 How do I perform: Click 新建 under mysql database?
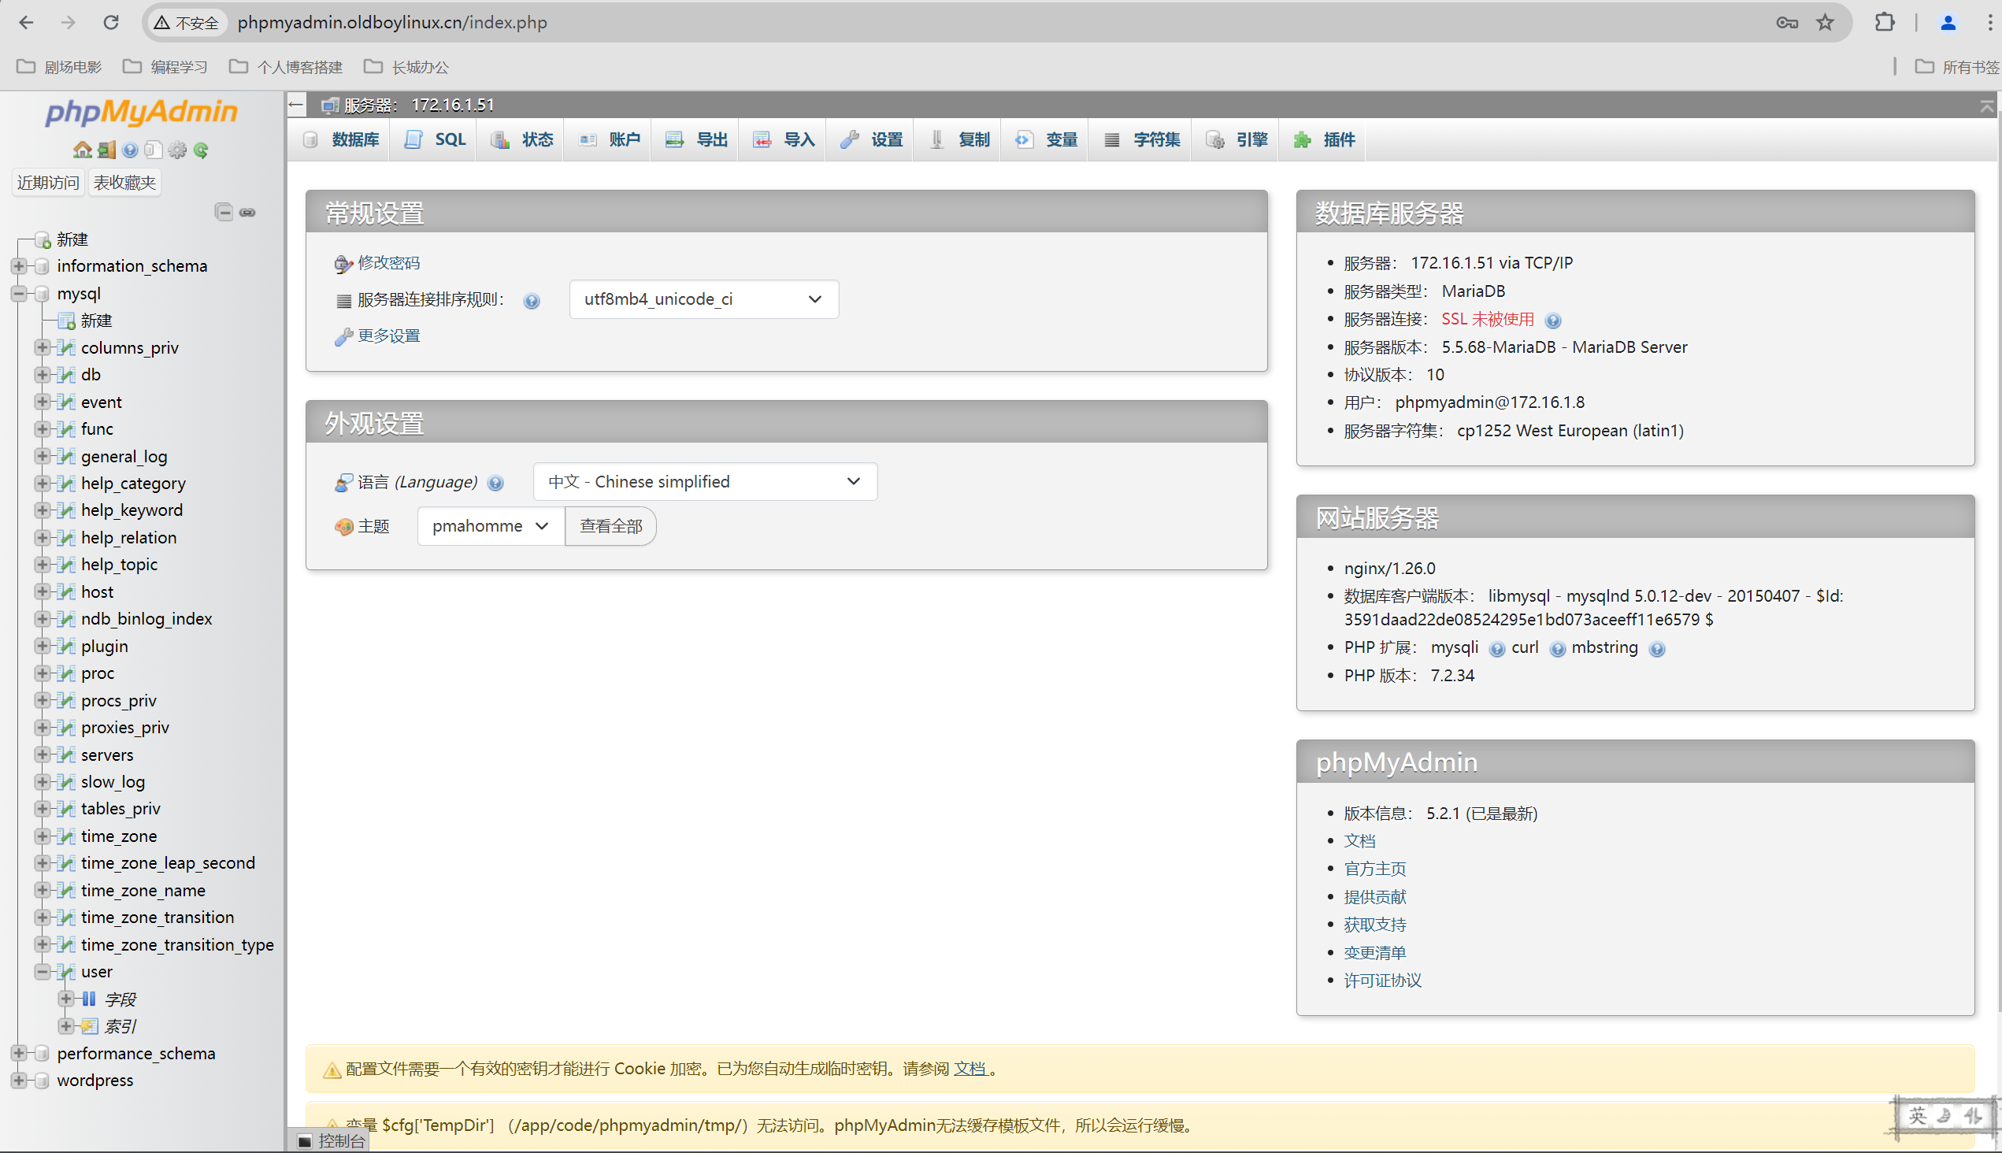(96, 321)
